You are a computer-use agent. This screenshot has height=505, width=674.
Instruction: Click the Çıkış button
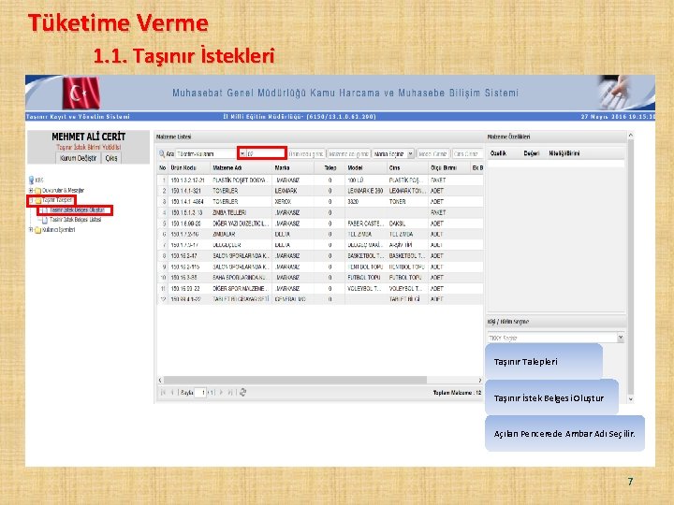click(111, 158)
